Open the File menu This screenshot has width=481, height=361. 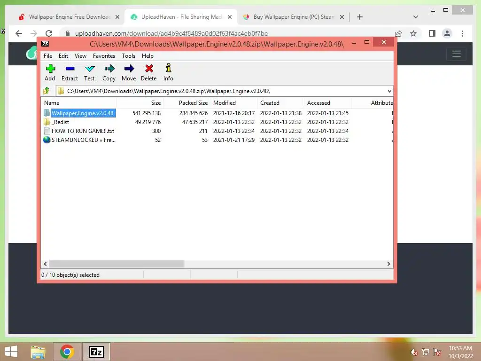tap(48, 56)
